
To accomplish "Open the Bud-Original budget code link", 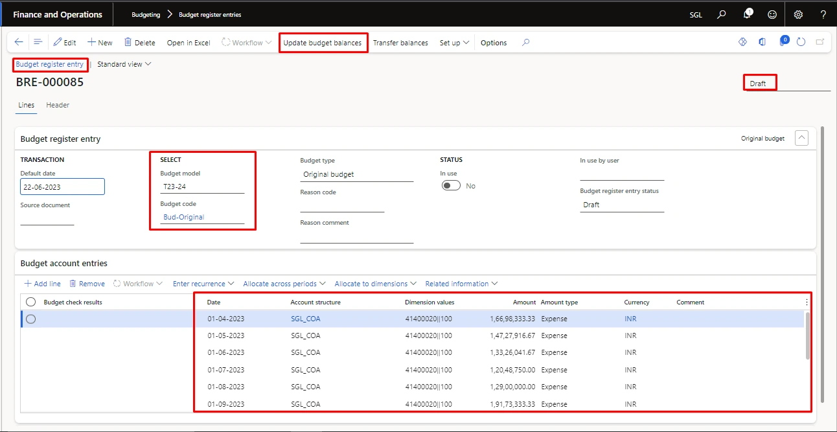I will [184, 217].
